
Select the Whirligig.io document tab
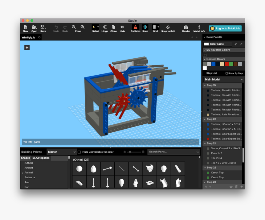(x=28, y=37)
